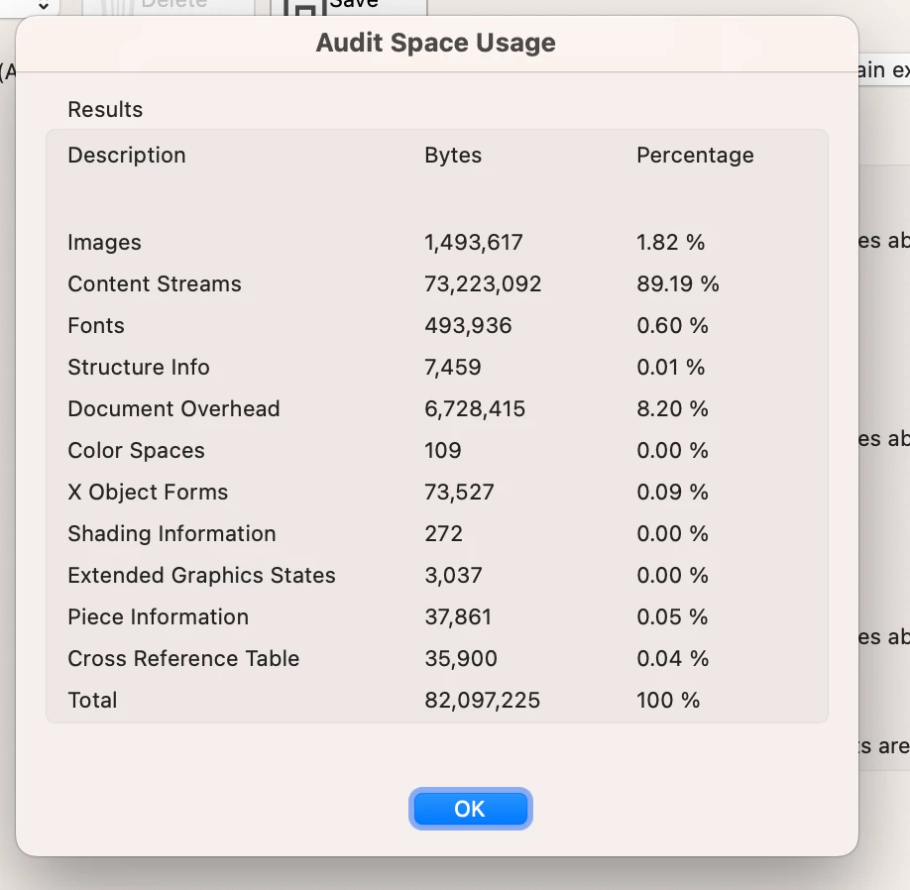
Task: Select the Shading Information row
Action: (437, 534)
